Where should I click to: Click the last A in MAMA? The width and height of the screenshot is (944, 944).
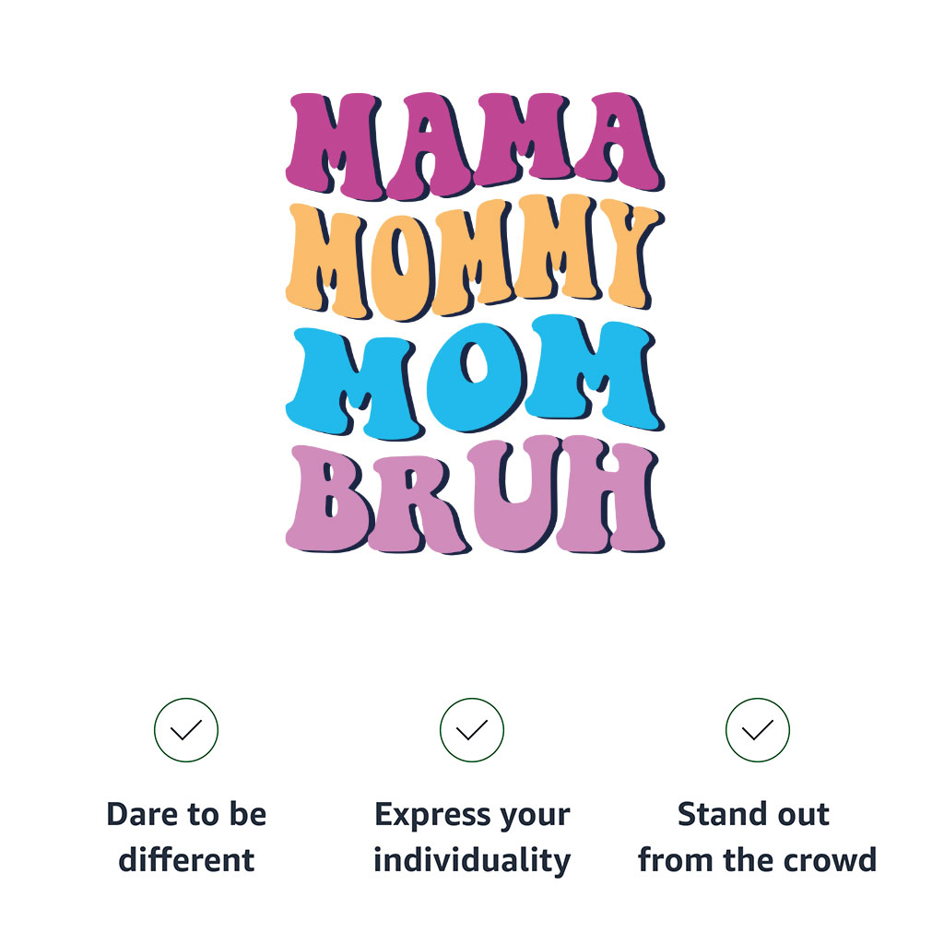tap(619, 140)
